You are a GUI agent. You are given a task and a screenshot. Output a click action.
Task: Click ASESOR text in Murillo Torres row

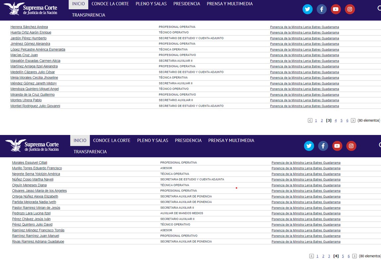coord(166,168)
